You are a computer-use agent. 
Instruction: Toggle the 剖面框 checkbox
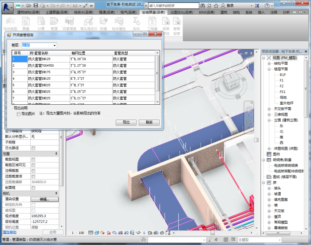click(x=33, y=188)
